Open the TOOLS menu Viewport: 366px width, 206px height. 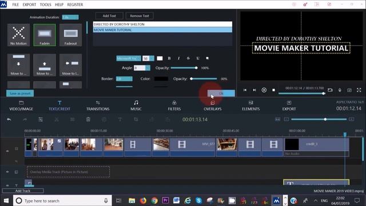click(x=45, y=5)
